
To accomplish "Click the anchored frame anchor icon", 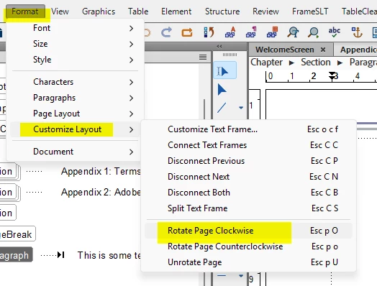I will (357, 32).
